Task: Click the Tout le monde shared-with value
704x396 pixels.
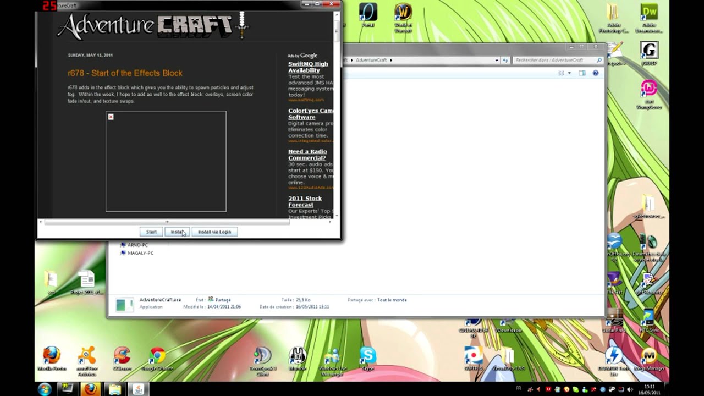Action: [392, 300]
